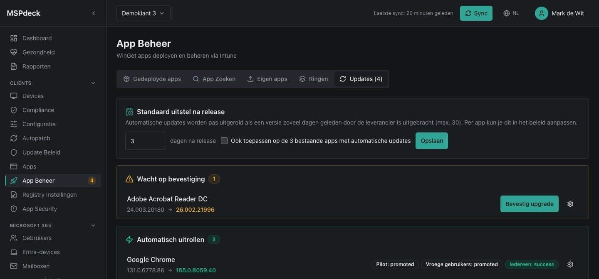The image size is (599, 279).
Task: Open Update Beleid page
Action: [x=53, y=152]
